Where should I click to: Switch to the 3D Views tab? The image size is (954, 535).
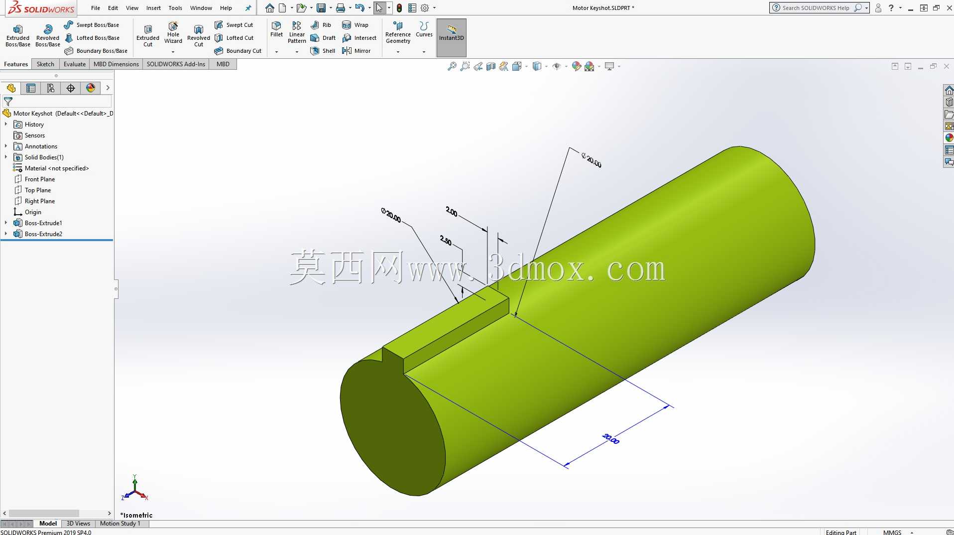(x=78, y=524)
